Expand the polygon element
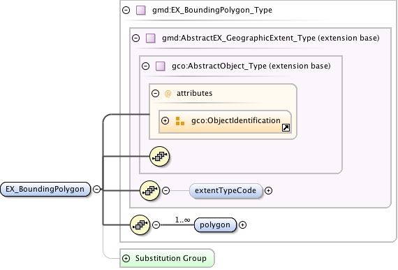 (x=243, y=225)
